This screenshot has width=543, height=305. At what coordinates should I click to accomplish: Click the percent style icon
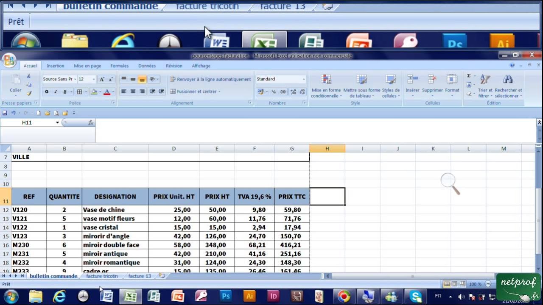[x=274, y=91]
